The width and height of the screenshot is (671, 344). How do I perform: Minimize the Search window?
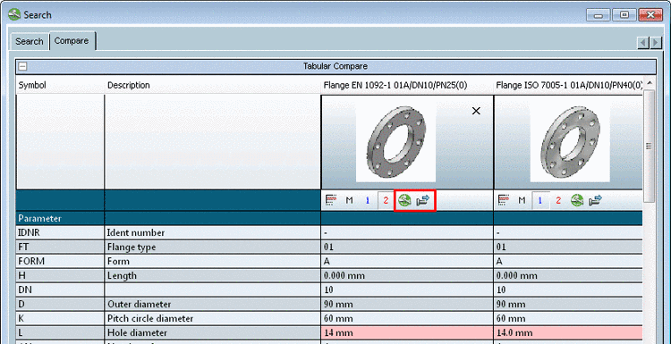[598, 15]
